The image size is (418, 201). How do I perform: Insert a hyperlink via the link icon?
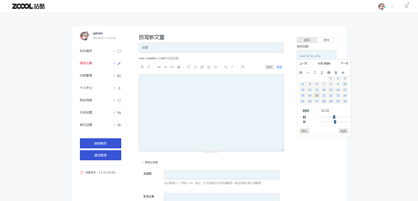159,67
